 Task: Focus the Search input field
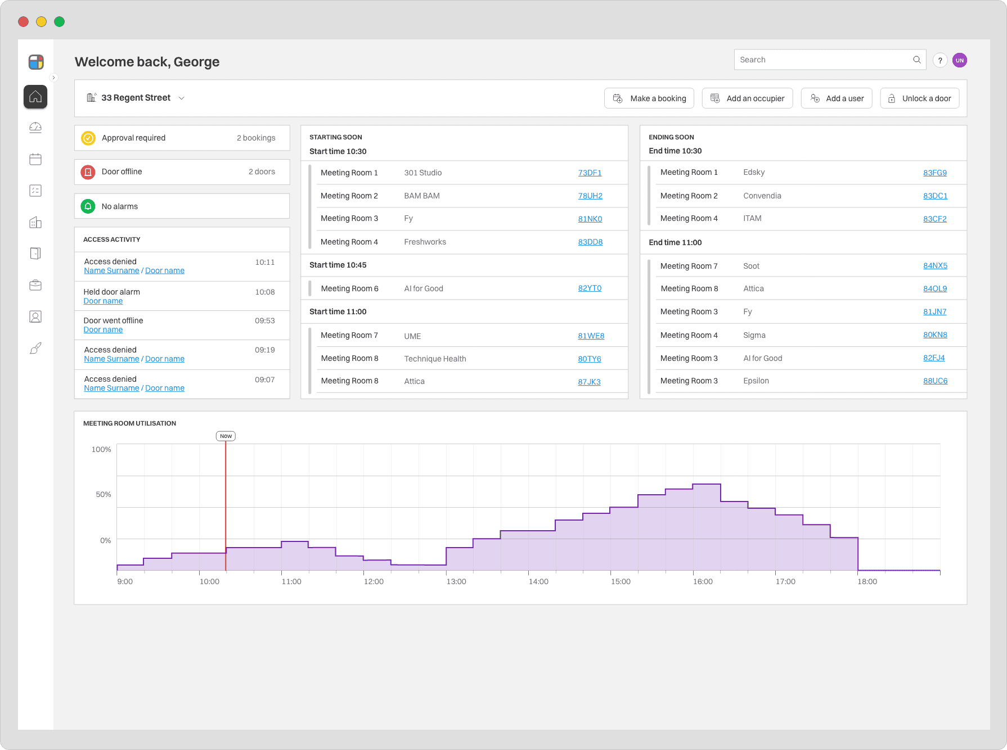[x=824, y=60]
